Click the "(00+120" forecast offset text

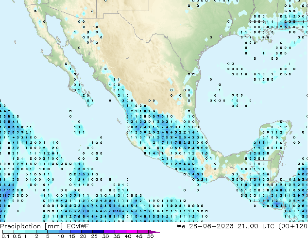[x=292, y=226]
